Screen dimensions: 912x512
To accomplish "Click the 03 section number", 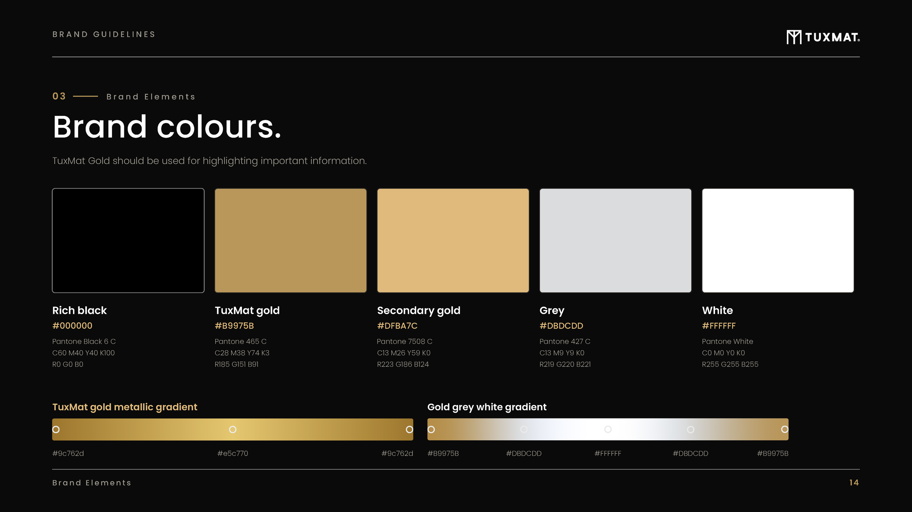I will [x=59, y=96].
